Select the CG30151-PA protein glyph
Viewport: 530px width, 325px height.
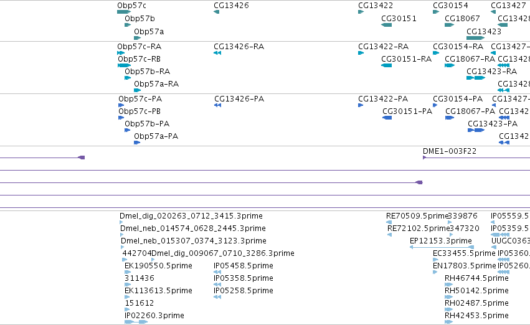point(387,118)
